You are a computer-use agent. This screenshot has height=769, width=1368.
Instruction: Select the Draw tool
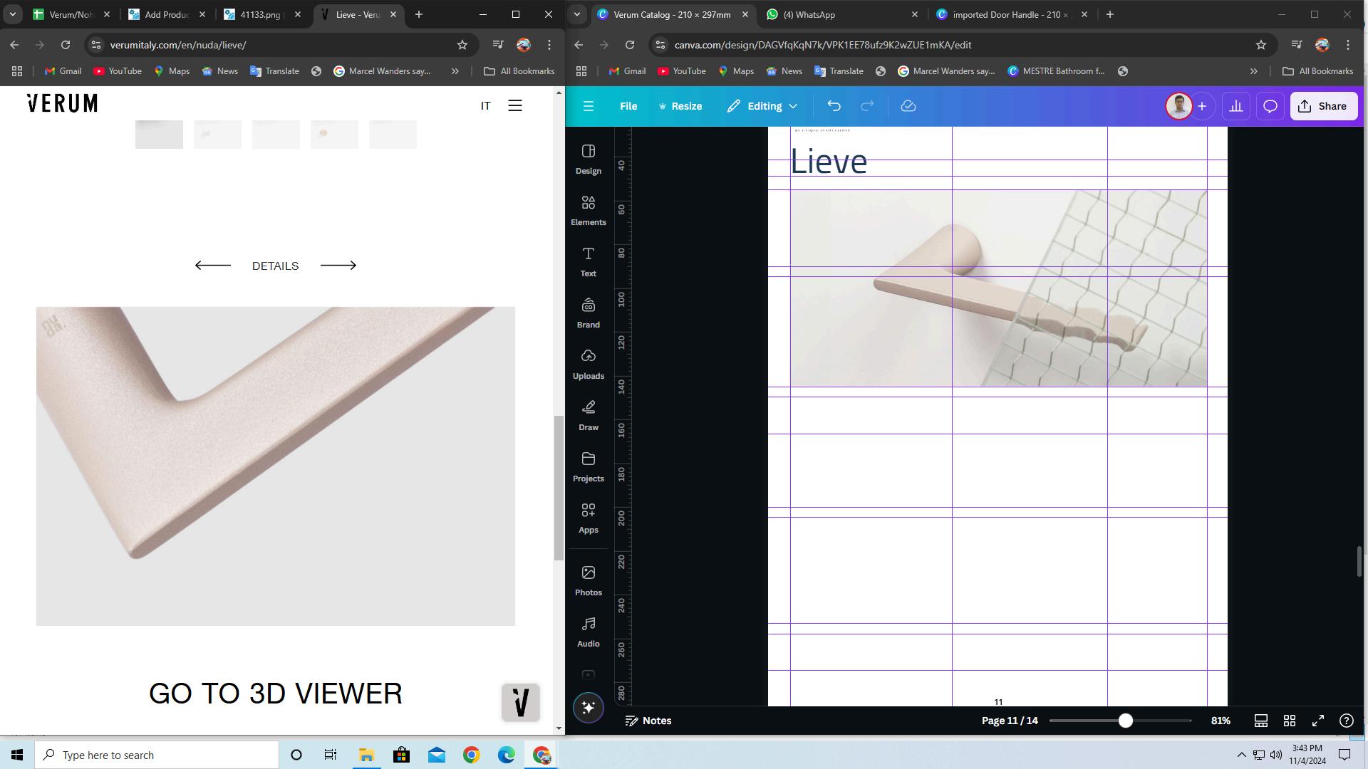pos(588,415)
